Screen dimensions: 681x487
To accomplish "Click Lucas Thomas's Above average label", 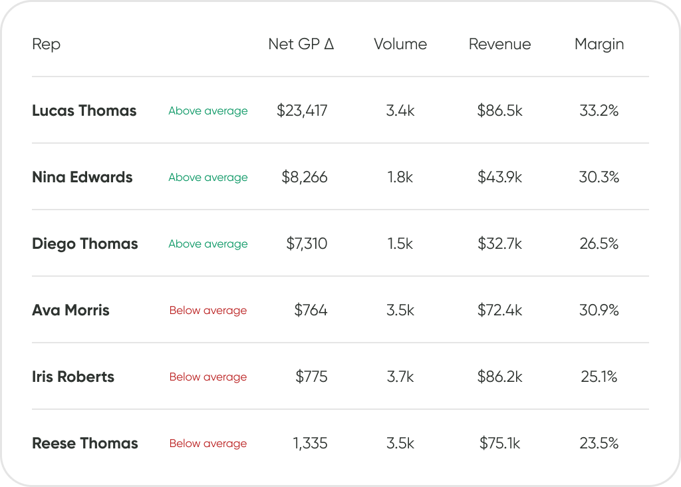I will [x=208, y=111].
